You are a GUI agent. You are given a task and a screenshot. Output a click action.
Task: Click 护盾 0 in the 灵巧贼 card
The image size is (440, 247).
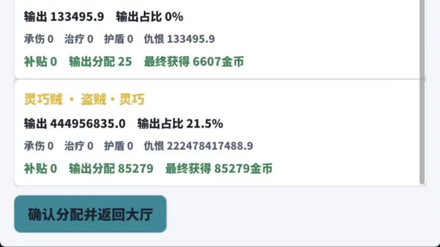(x=119, y=146)
